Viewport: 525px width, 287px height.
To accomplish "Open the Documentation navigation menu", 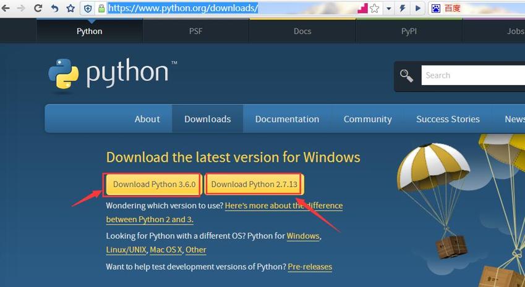I will tap(287, 119).
